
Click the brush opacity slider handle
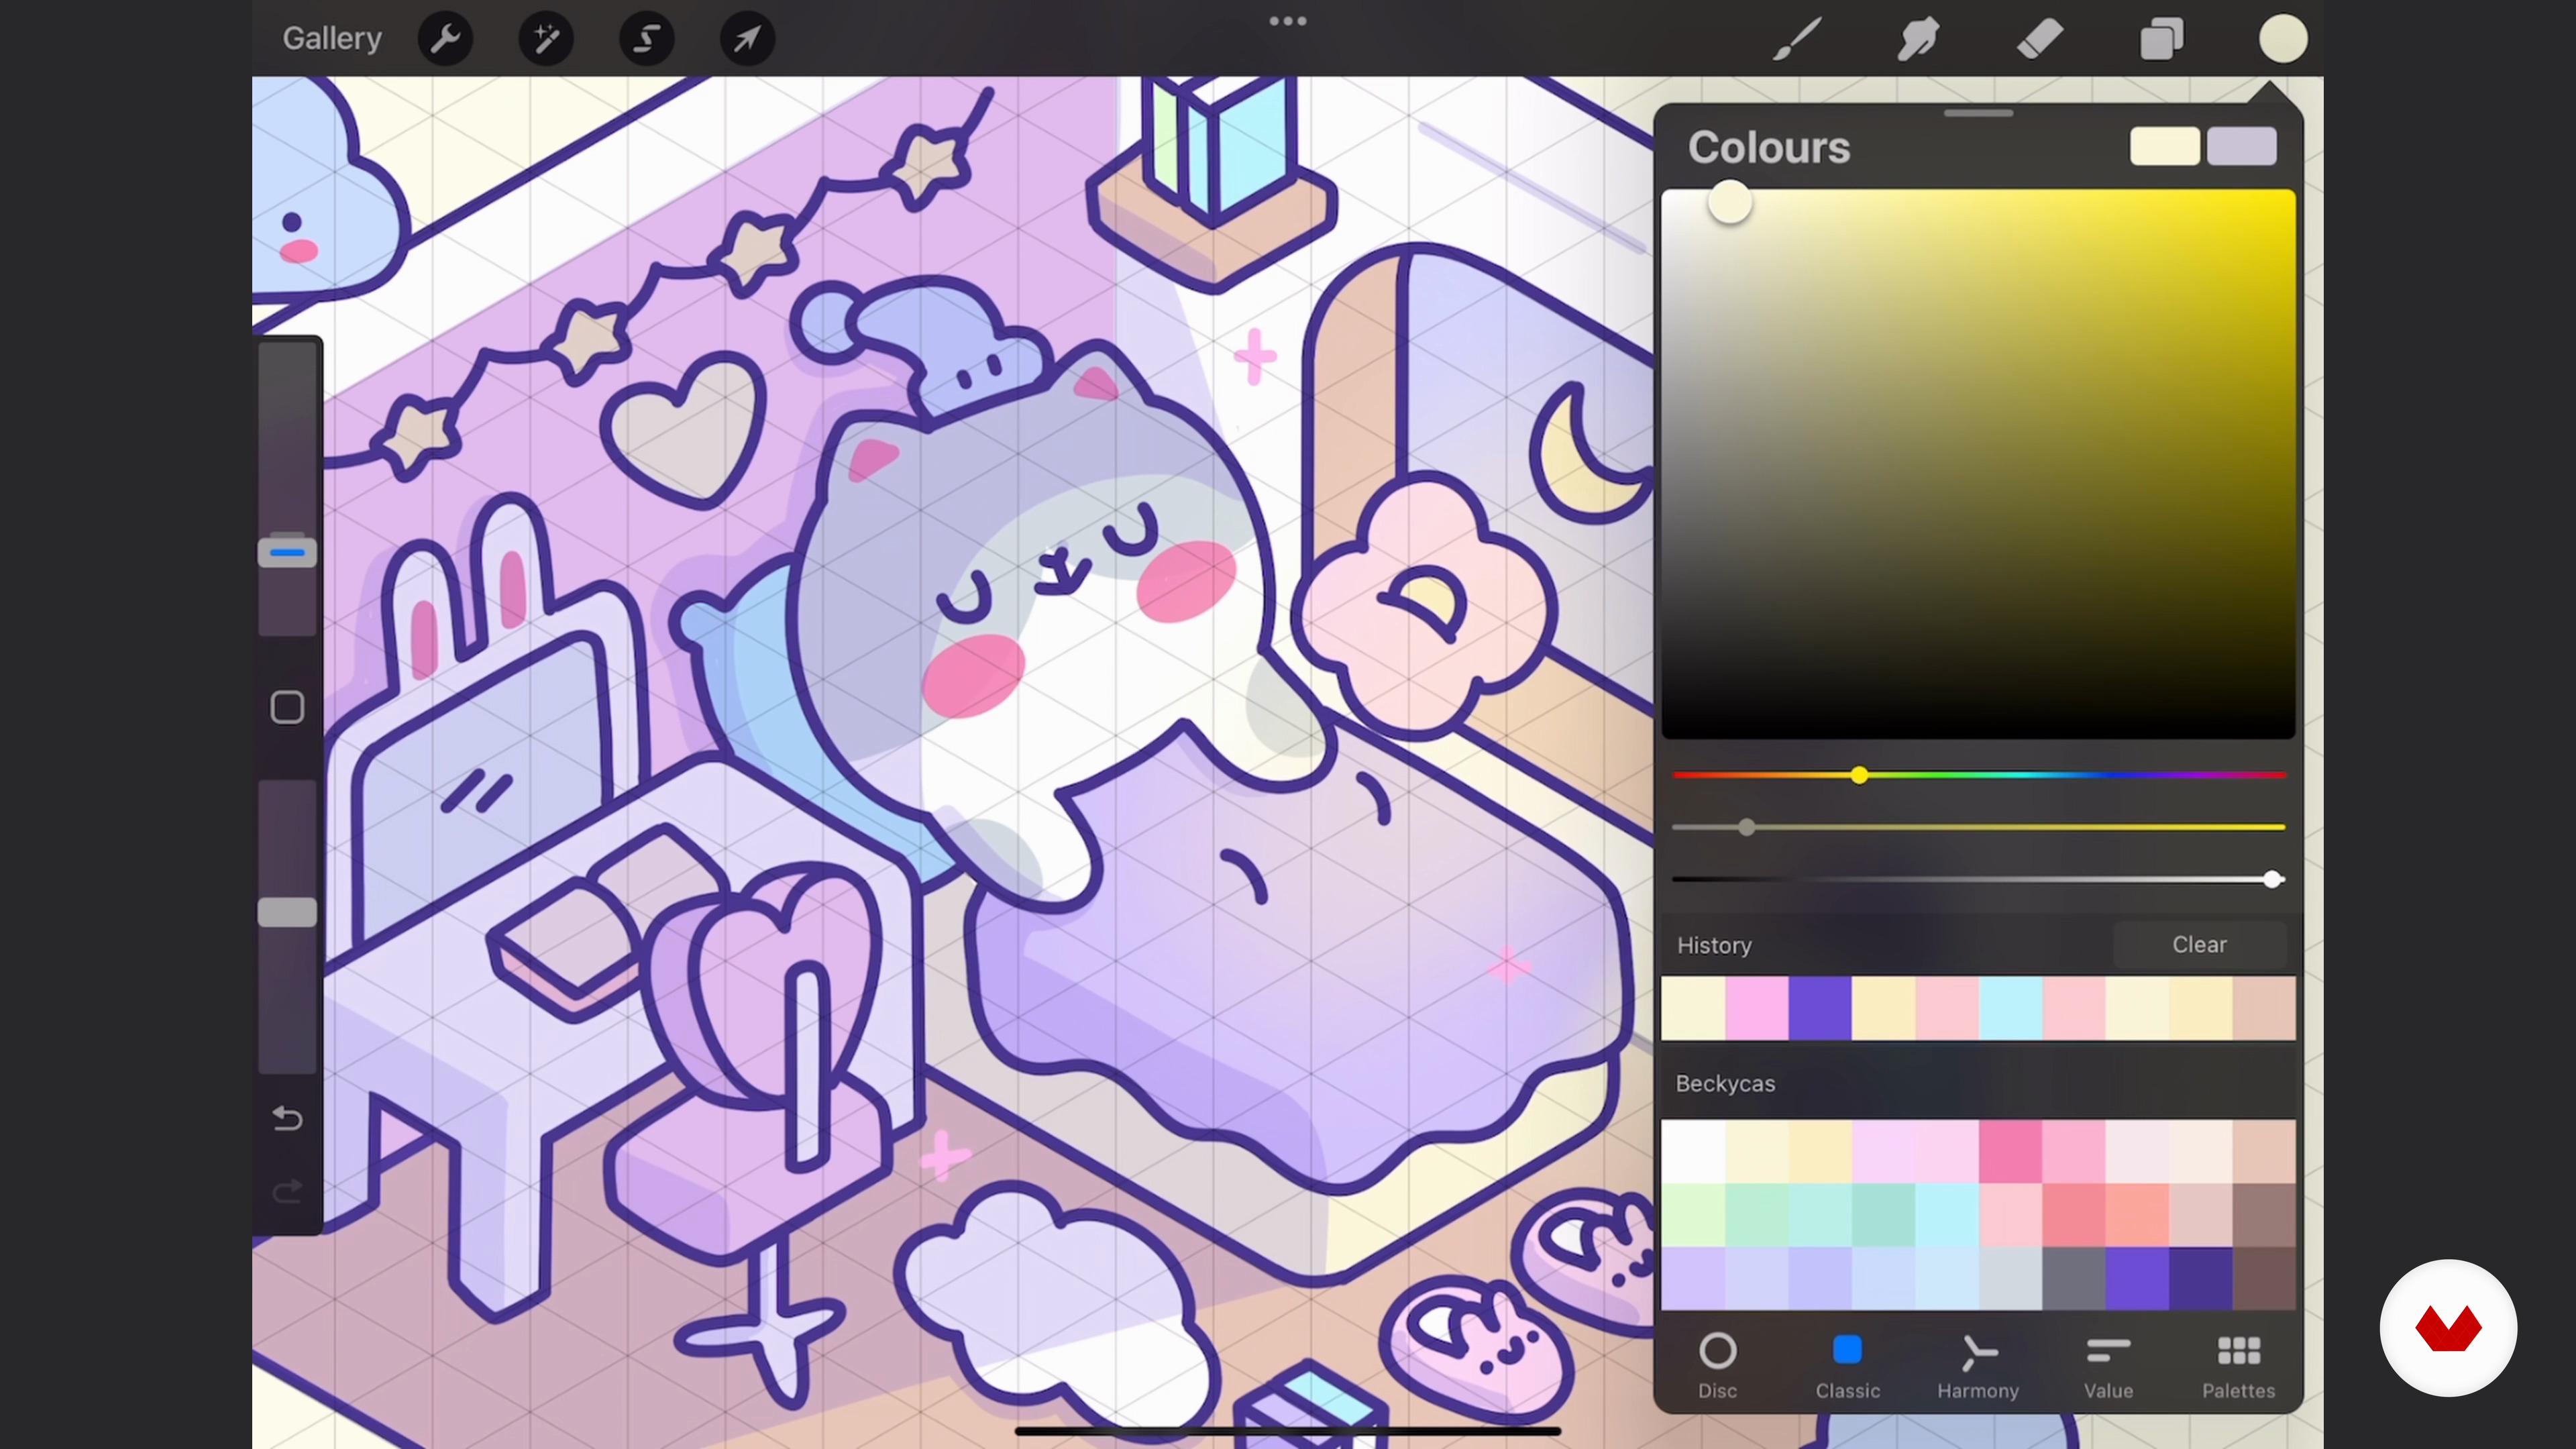[x=287, y=911]
